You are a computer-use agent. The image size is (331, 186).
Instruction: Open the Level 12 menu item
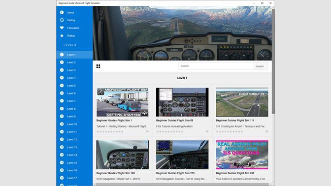tap(74, 139)
